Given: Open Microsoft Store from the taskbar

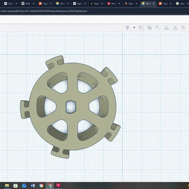Looking at the screenshot, I should 16,186.
